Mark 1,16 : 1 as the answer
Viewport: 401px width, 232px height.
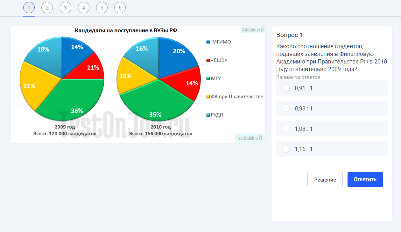tap(286, 149)
